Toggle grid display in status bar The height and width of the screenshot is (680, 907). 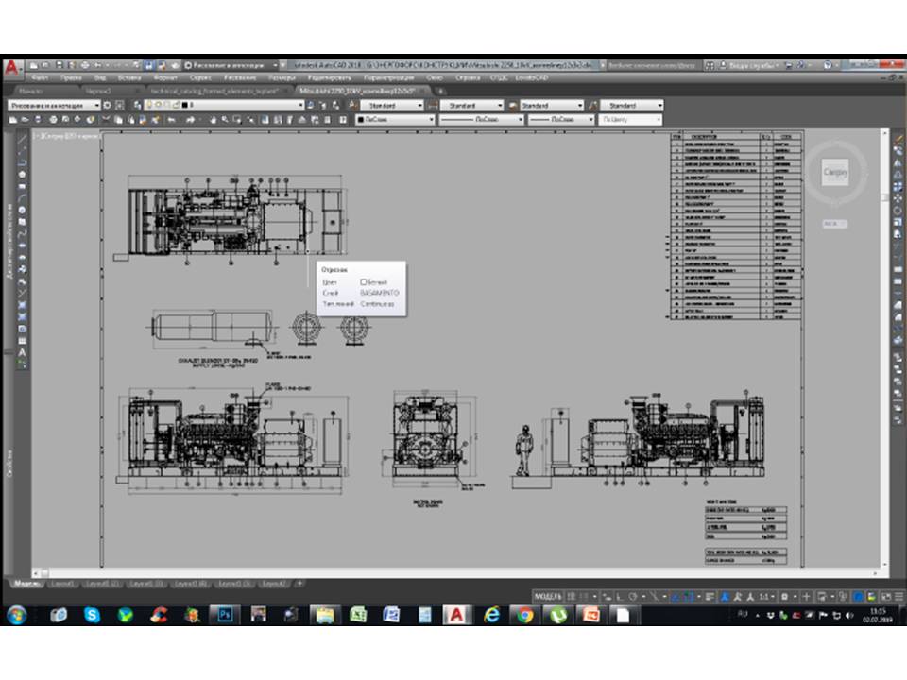(x=570, y=597)
